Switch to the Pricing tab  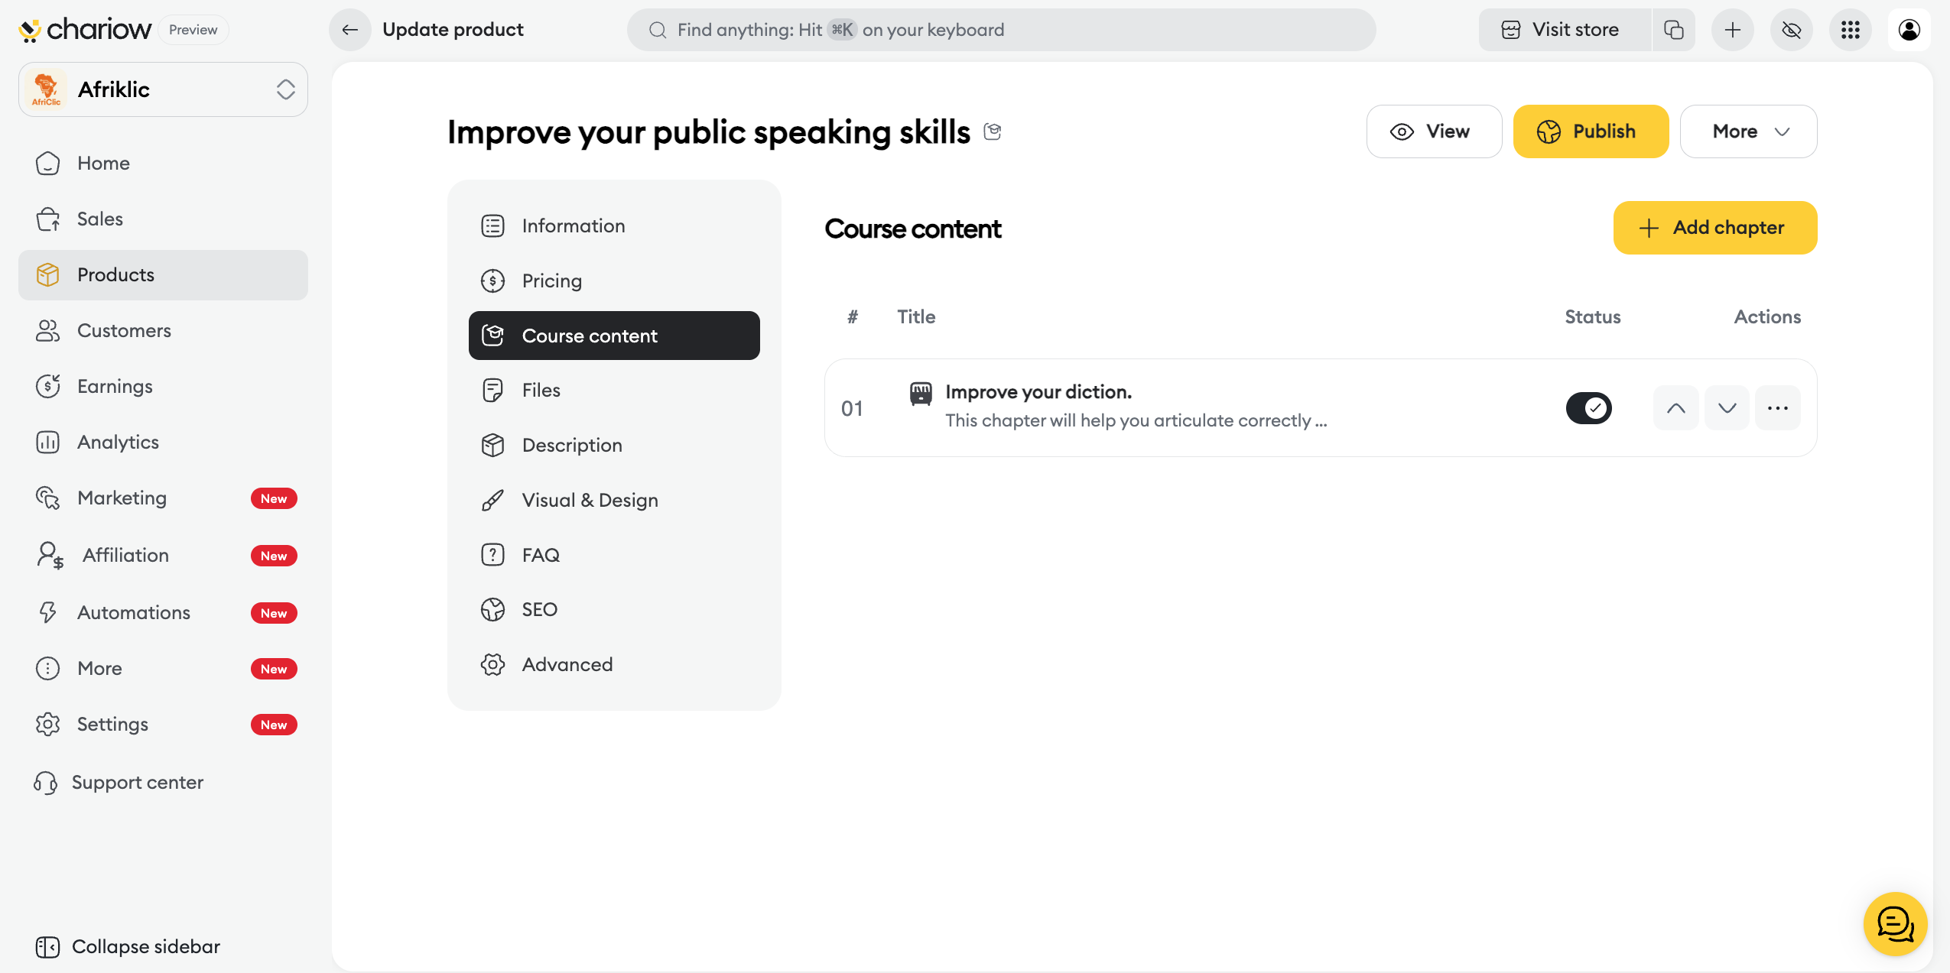click(551, 281)
